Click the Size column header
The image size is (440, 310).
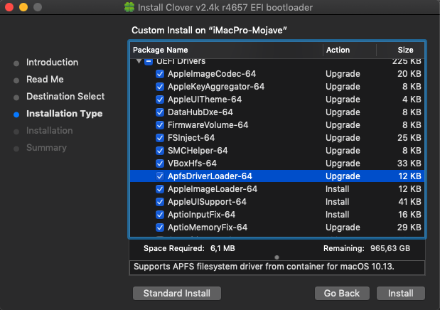pyautogui.click(x=405, y=50)
